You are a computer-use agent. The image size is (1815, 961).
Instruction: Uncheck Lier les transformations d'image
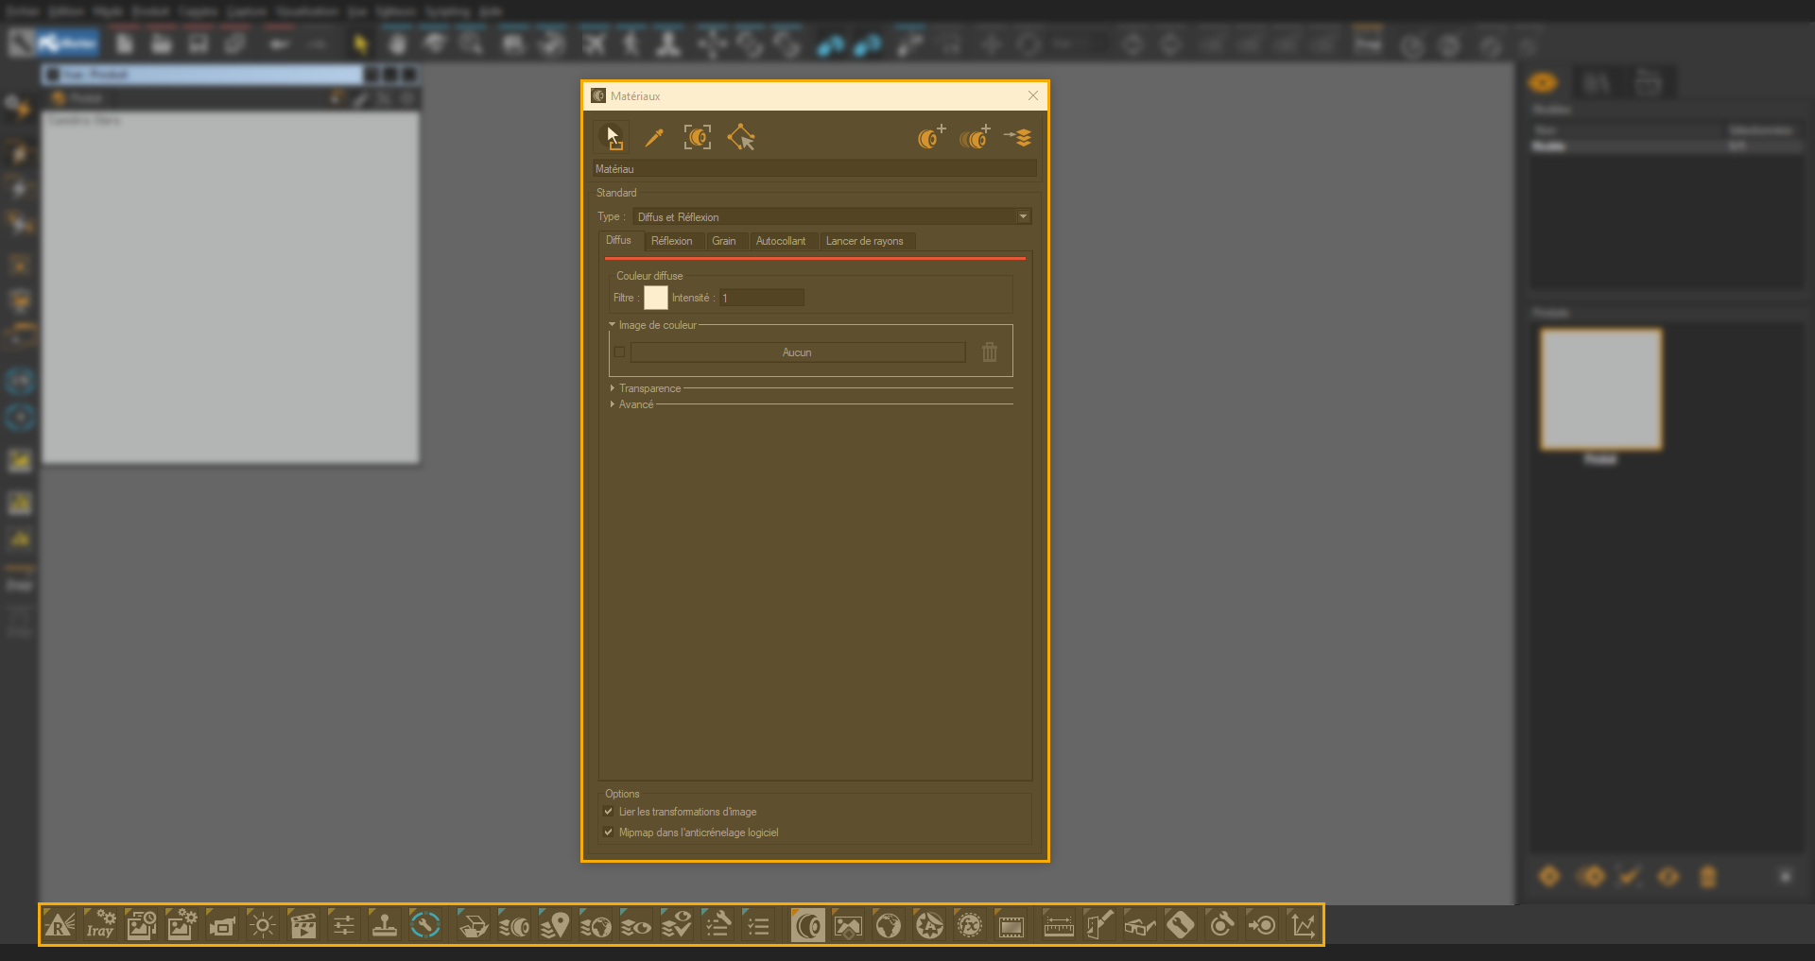pyautogui.click(x=608, y=811)
